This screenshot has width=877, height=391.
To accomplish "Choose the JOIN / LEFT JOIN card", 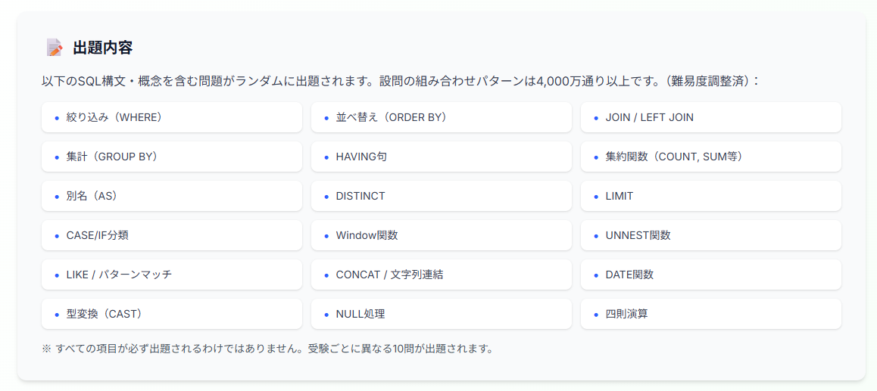I will click(710, 117).
